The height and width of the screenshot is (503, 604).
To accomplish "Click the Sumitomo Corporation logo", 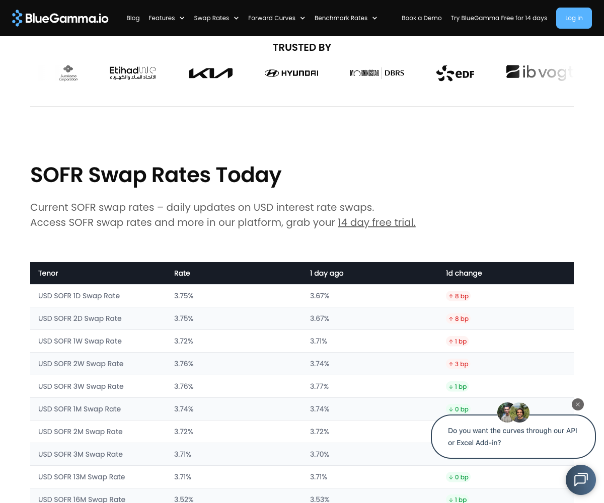I will point(68,72).
